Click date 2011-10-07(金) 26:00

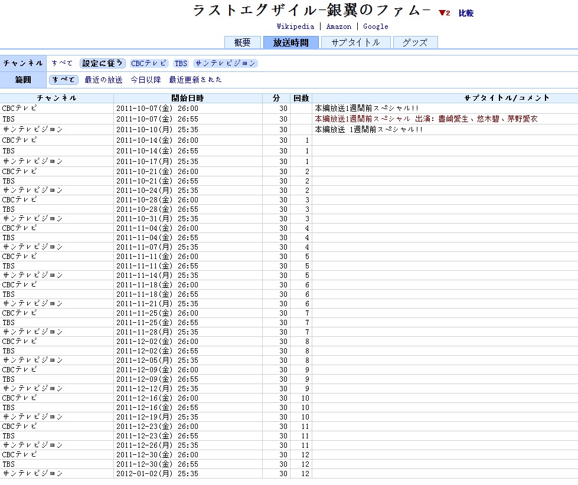(x=158, y=108)
